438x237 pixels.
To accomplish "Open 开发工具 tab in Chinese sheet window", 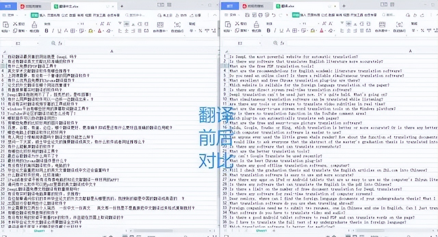I will click(x=100, y=15).
